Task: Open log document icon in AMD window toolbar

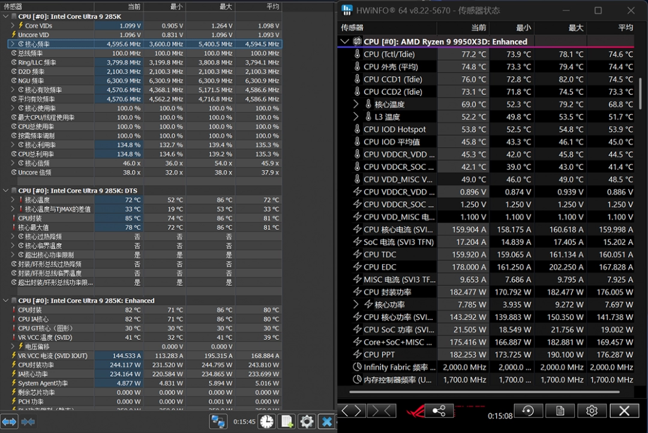Action: click(x=560, y=411)
